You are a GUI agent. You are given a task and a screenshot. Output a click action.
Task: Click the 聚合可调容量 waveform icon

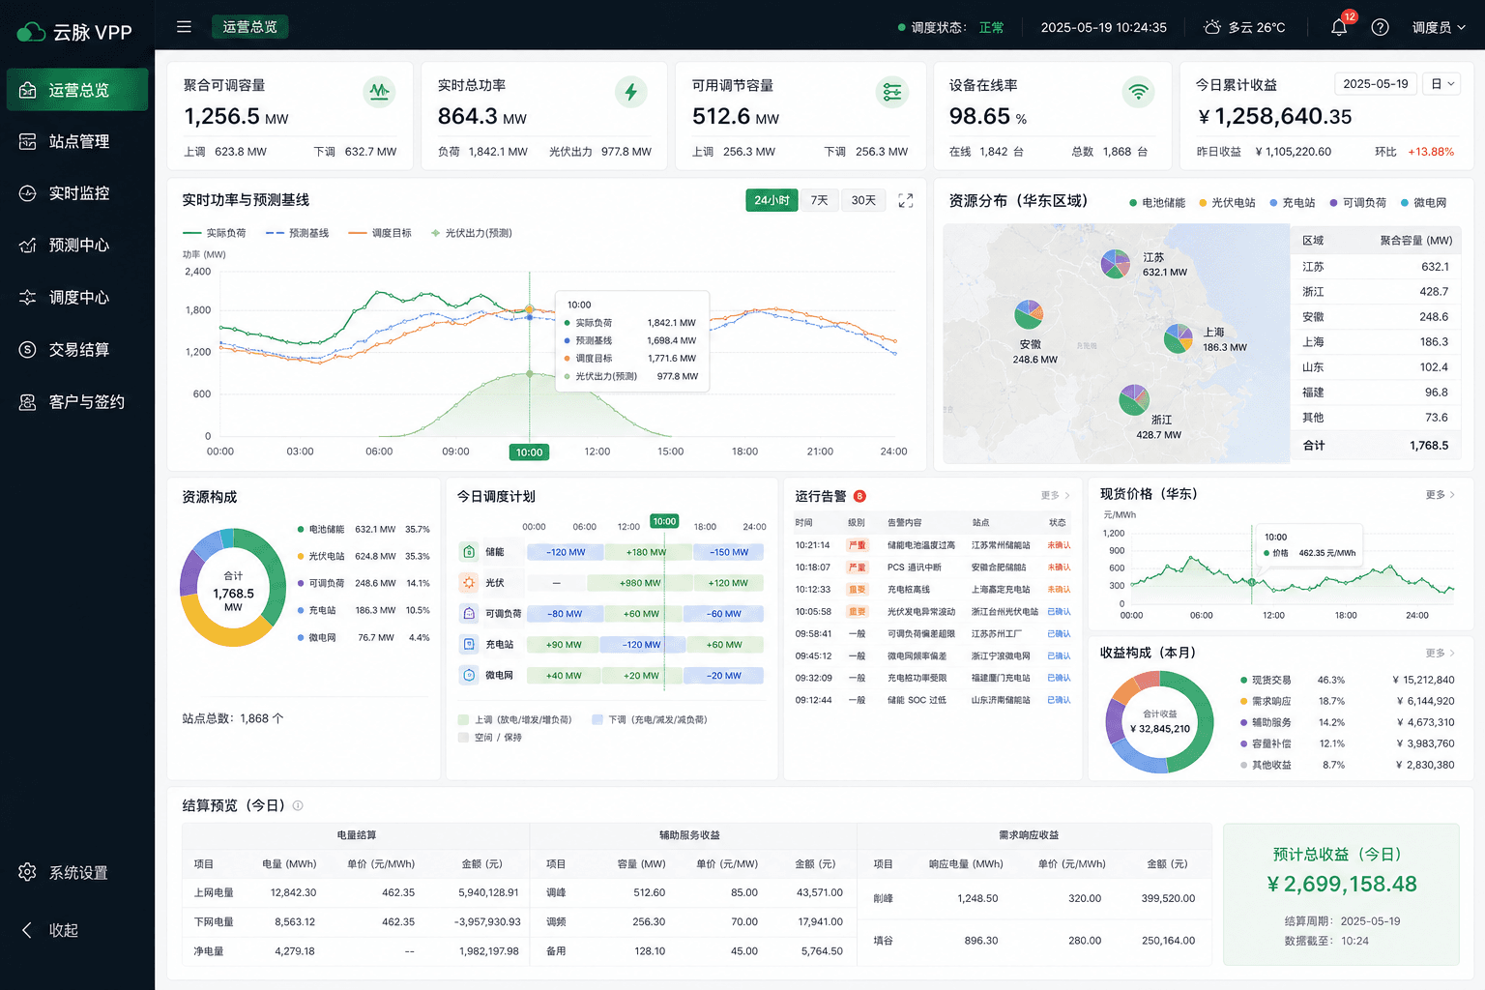point(379,92)
